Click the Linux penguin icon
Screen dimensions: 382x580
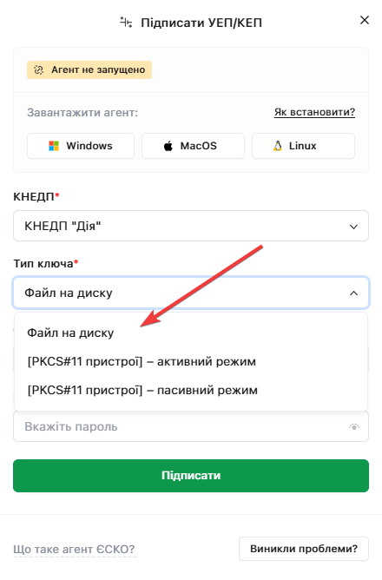point(278,146)
